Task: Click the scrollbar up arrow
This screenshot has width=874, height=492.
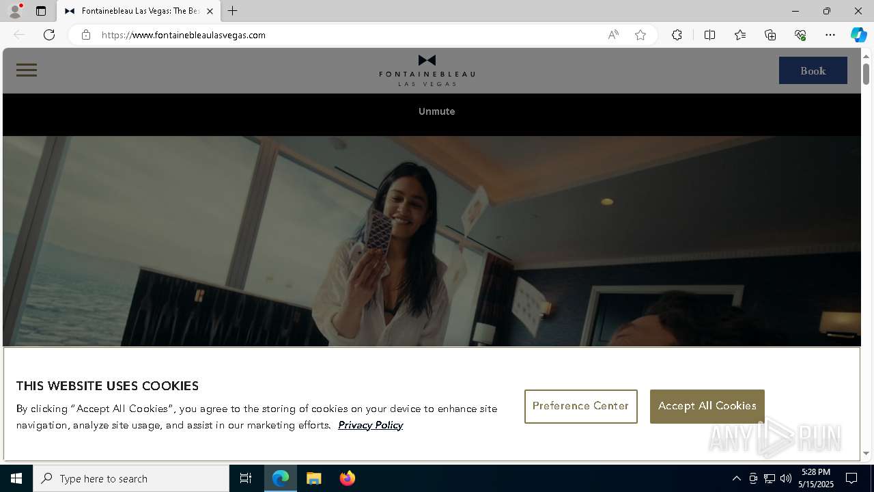Action: click(x=866, y=56)
